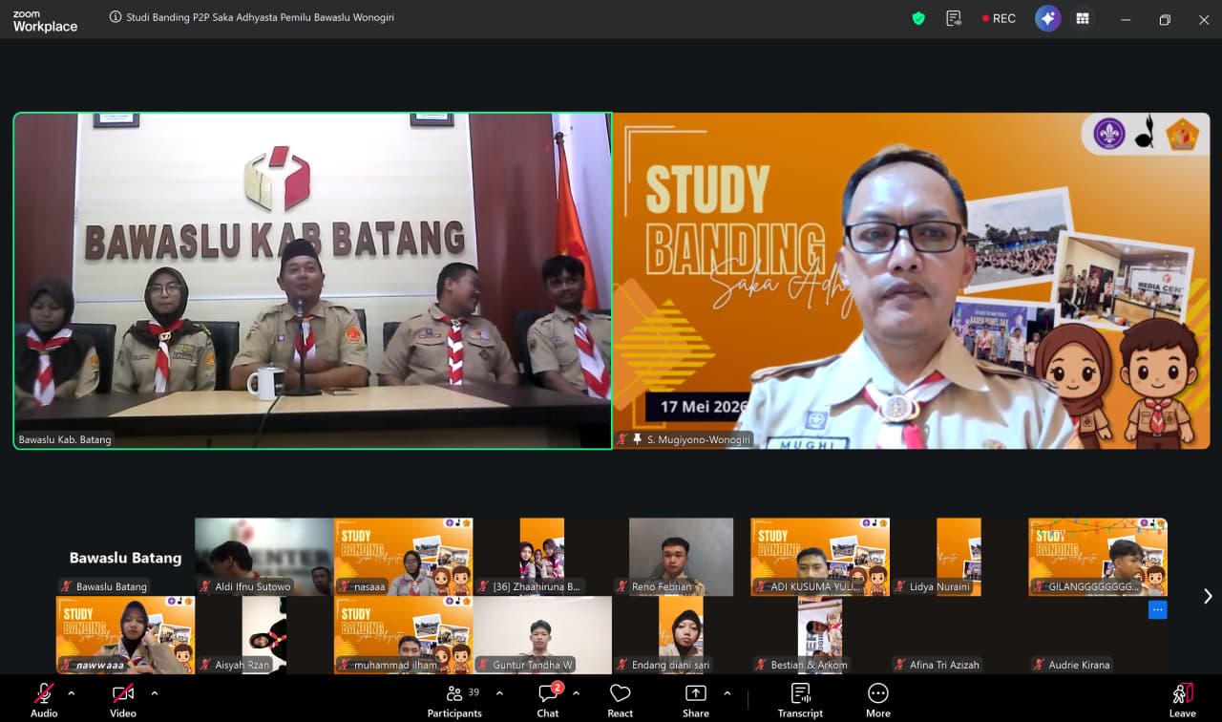Image resolution: width=1222 pixels, height=722 pixels.
Task: Expand the Share options caret
Action: [x=727, y=693]
